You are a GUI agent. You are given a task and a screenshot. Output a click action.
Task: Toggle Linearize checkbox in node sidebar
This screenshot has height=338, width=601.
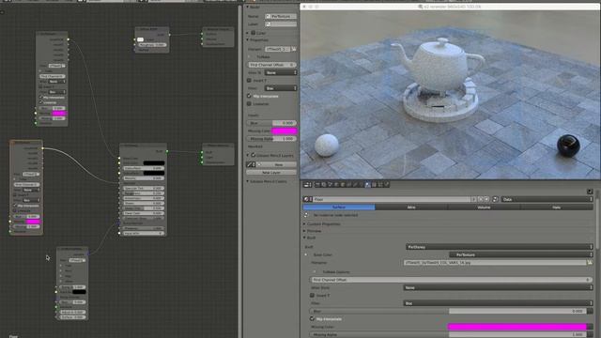pos(249,103)
